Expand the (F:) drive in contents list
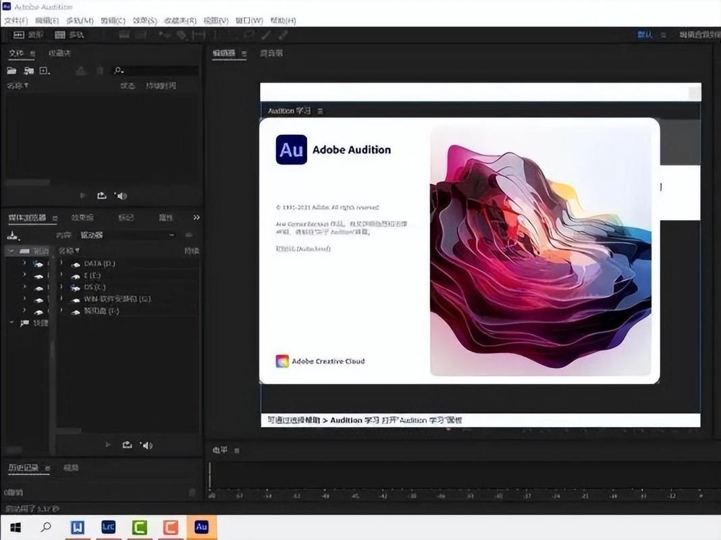Viewport: 721px width, 540px height. pyautogui.click(x=61, y=310)
